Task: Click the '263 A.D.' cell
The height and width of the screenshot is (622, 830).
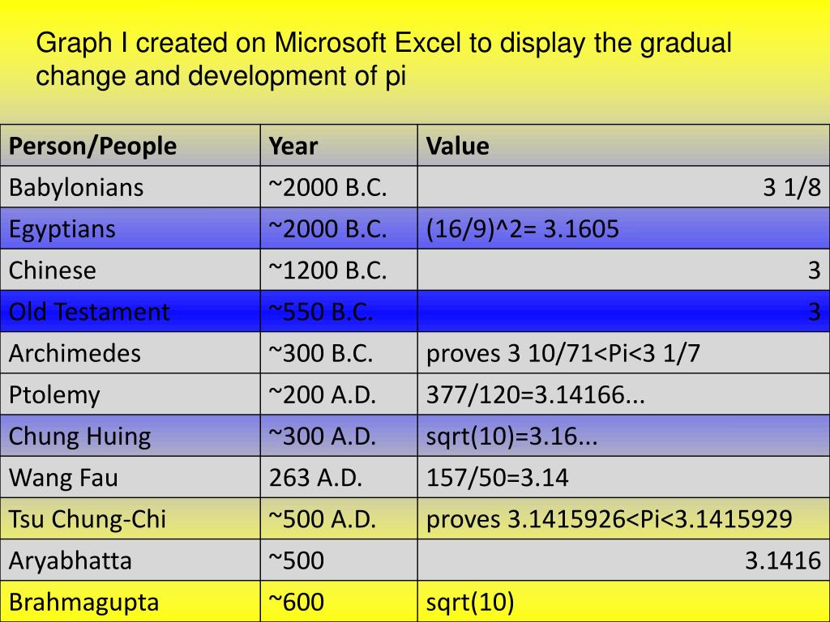Action: coord(339,477)
